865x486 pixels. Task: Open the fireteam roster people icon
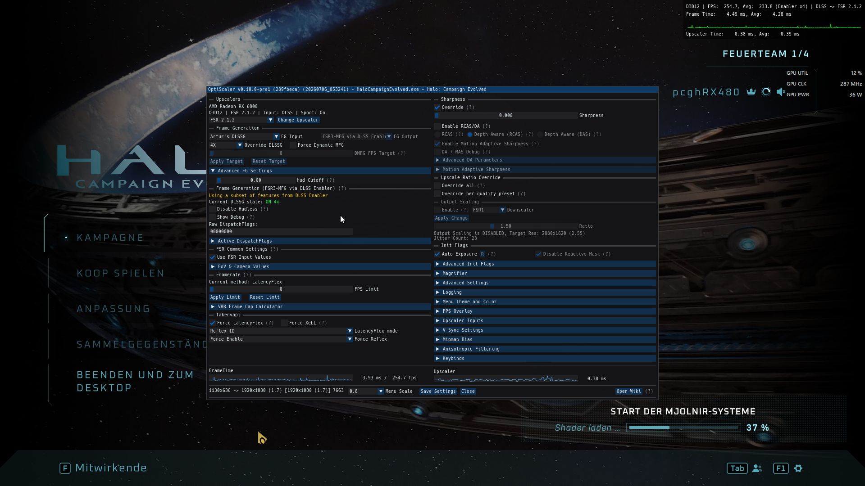point(757,468)
